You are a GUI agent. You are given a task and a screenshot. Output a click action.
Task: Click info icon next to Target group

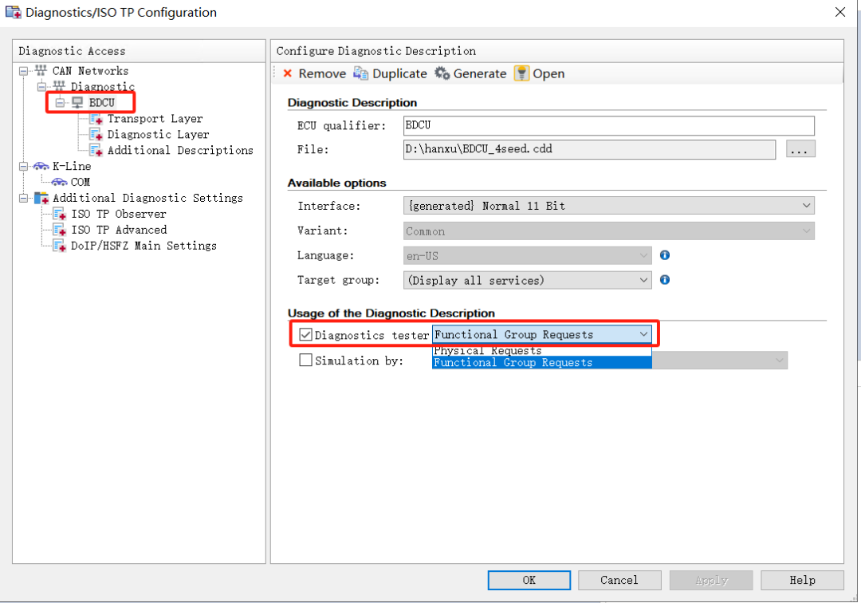pos(664,280)
